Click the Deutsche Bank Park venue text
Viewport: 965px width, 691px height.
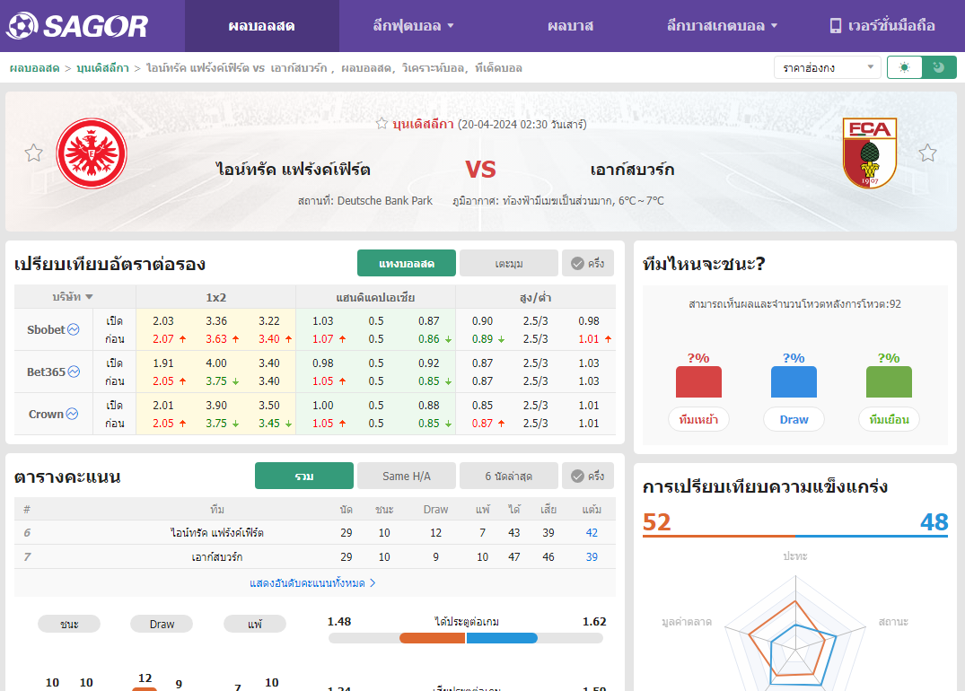[384, 201]
